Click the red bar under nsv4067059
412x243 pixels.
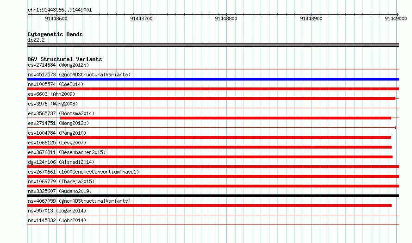tap(209, 206)
